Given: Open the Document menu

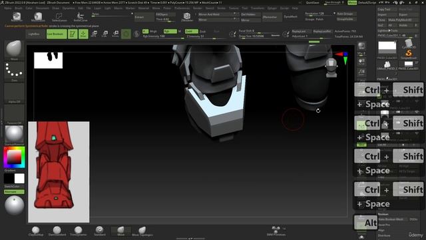Looking at the screenshot, I should [43, 8].
